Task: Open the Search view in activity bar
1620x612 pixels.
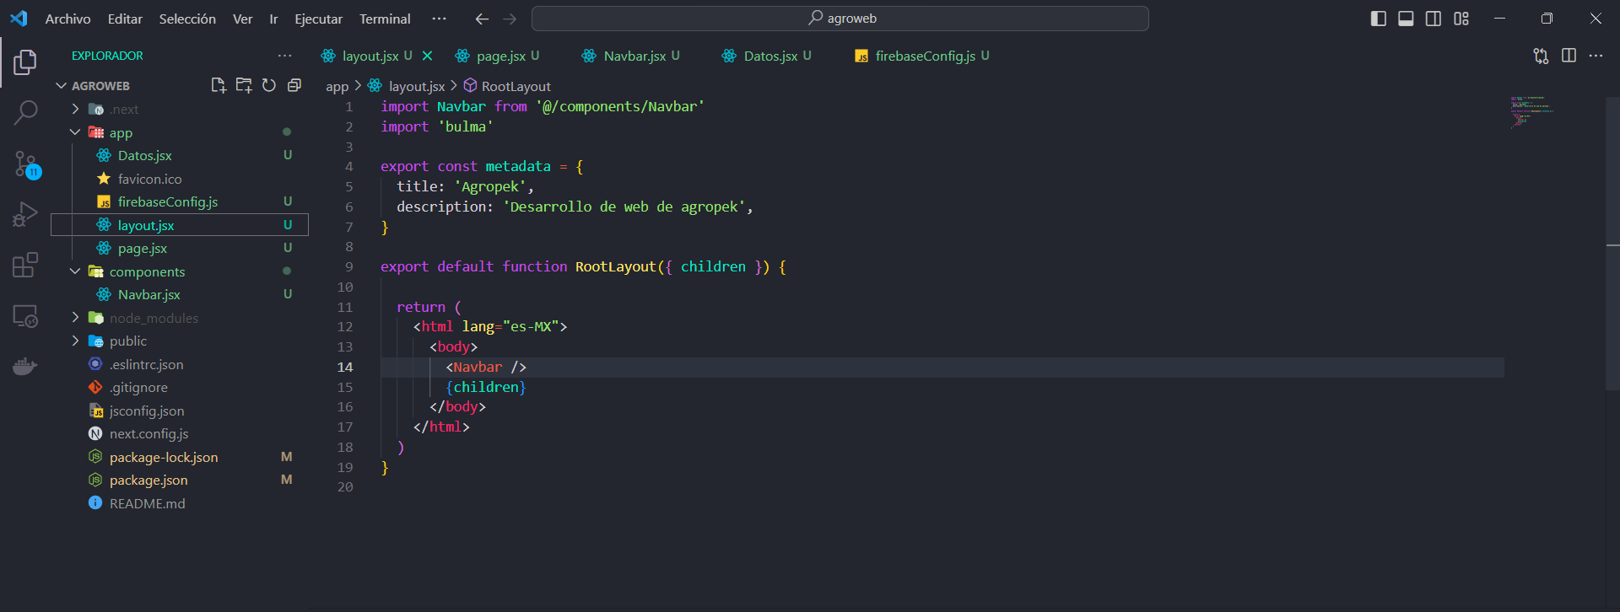Action: click(25, 112)
